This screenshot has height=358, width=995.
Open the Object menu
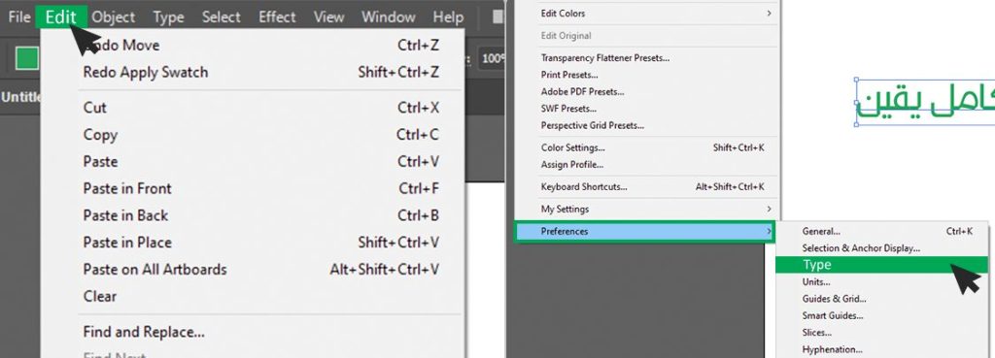[x=113, y=17]
